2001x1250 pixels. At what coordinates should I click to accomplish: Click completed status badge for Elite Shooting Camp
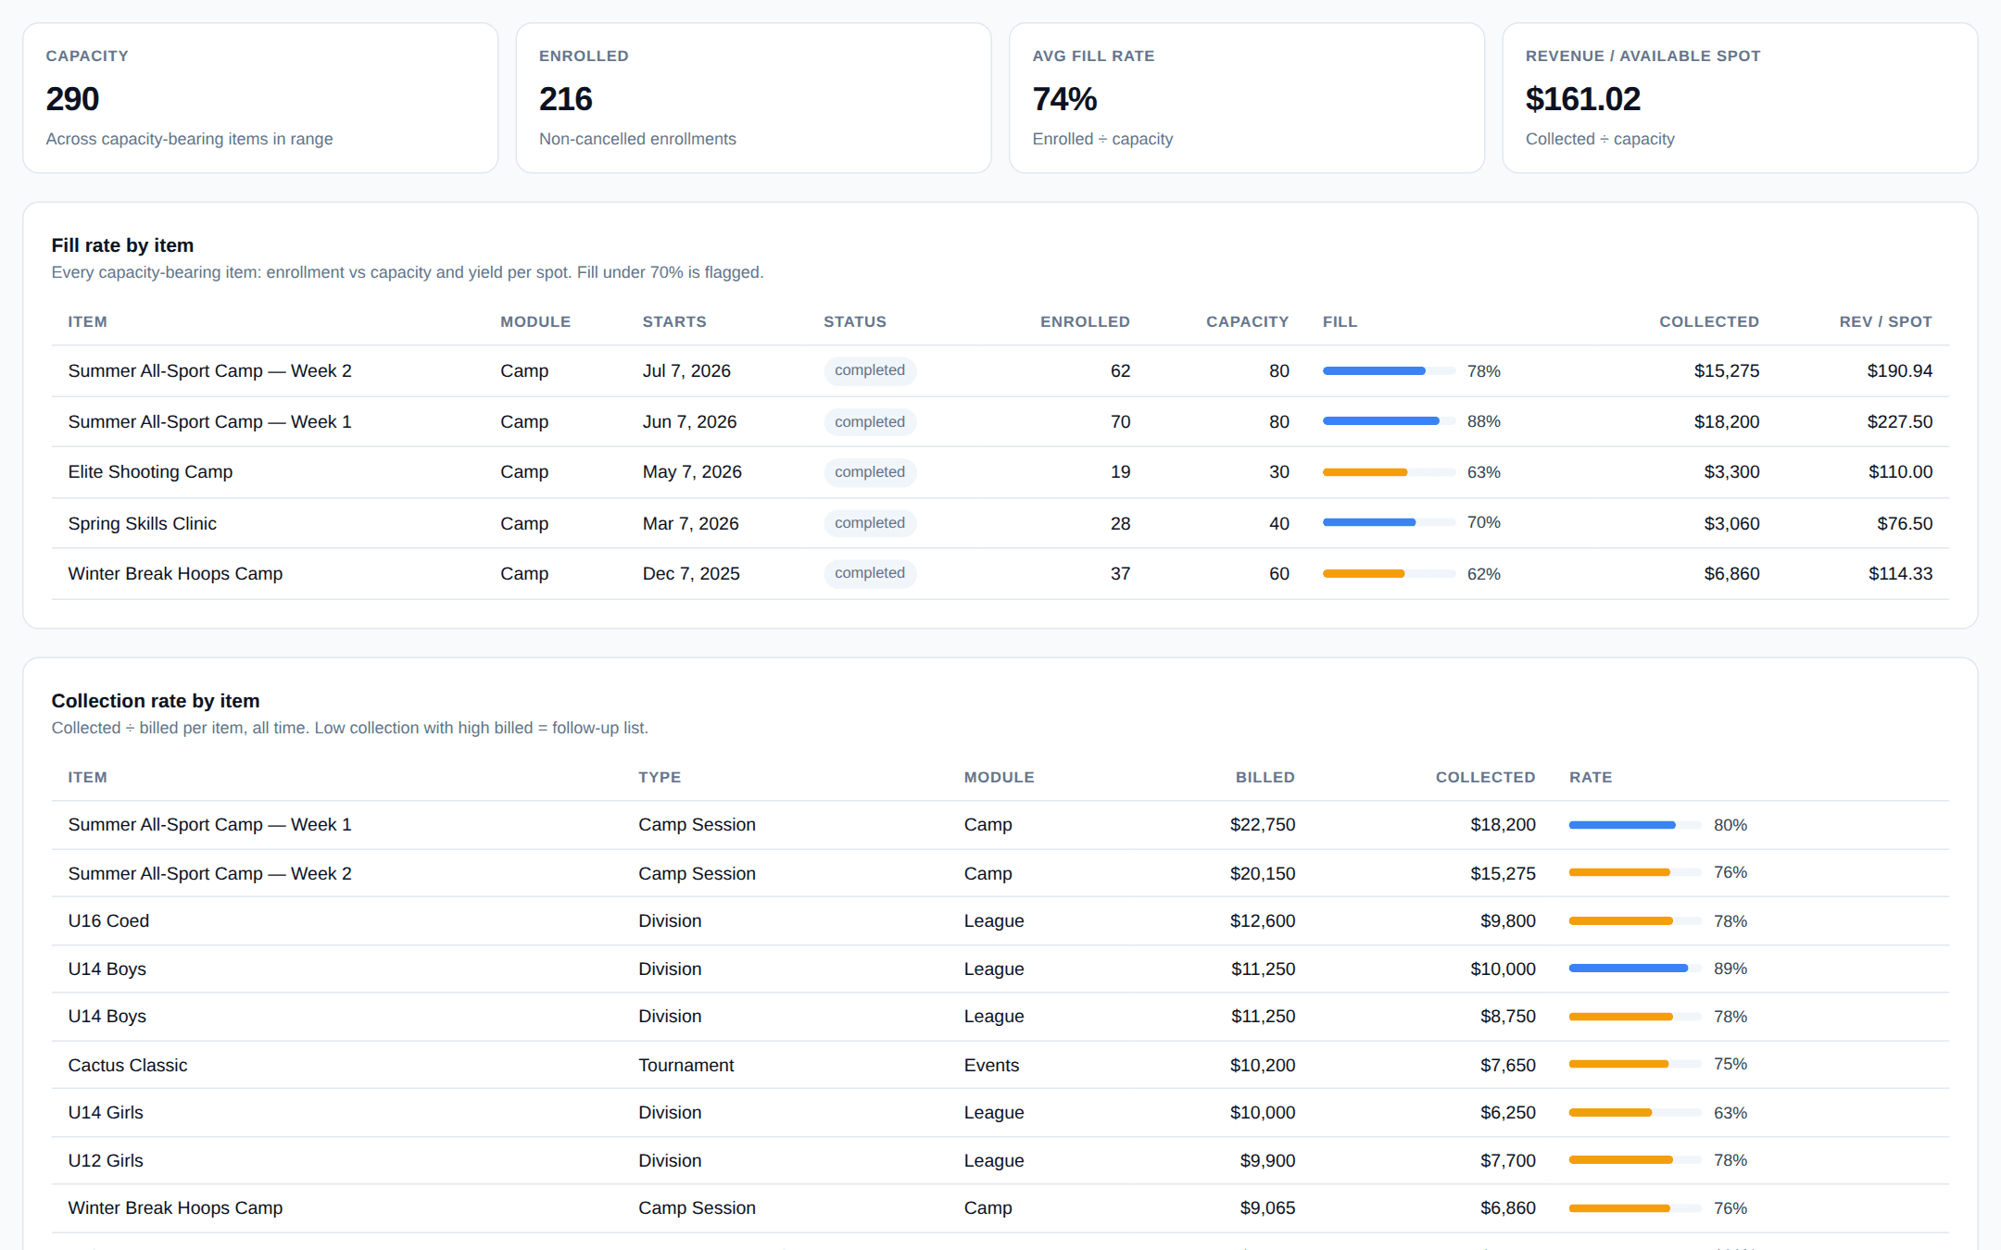(x=870, y=472)
